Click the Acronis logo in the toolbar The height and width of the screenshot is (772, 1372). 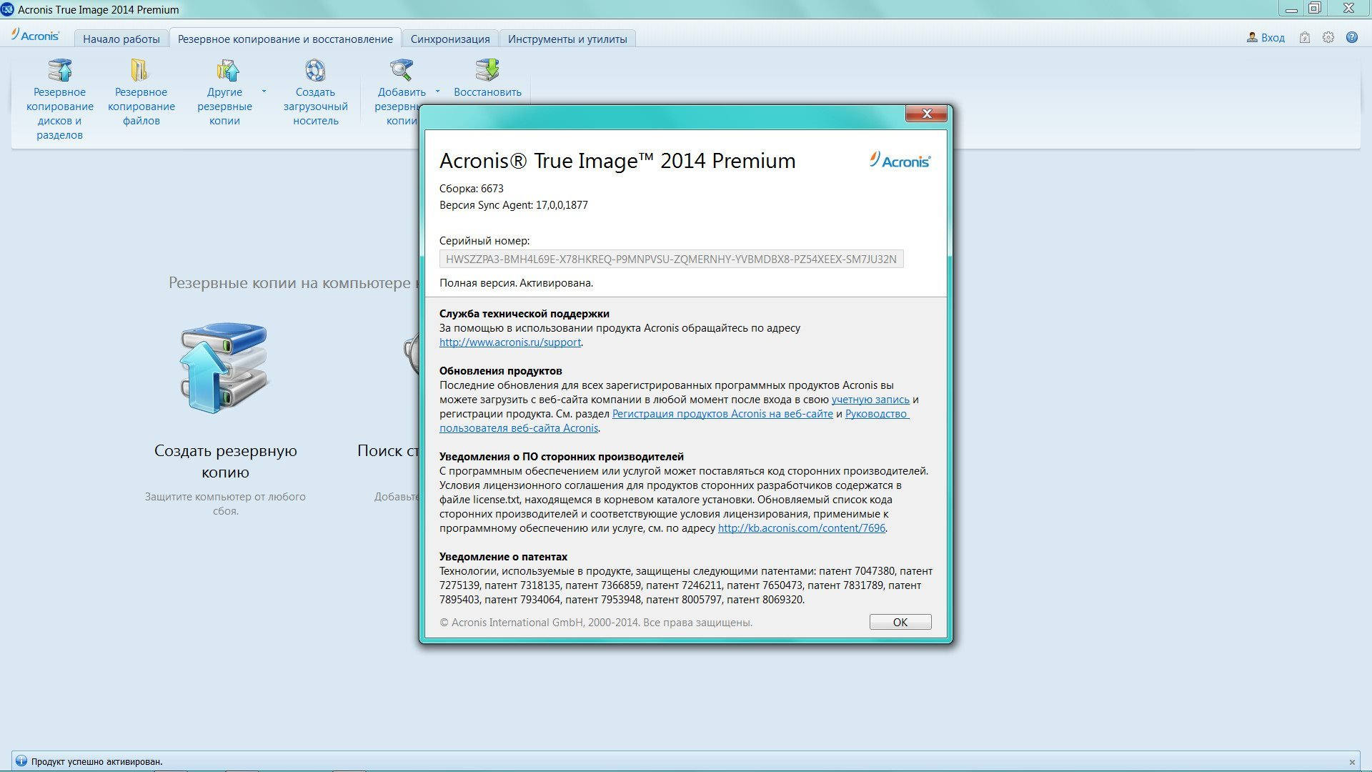click(35, 35)
